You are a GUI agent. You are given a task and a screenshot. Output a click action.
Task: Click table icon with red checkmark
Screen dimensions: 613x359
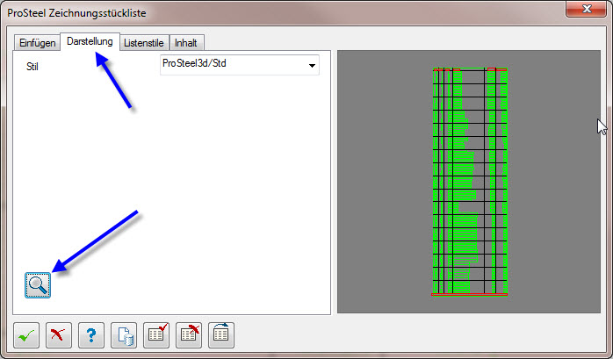click(x=156, y=335)
